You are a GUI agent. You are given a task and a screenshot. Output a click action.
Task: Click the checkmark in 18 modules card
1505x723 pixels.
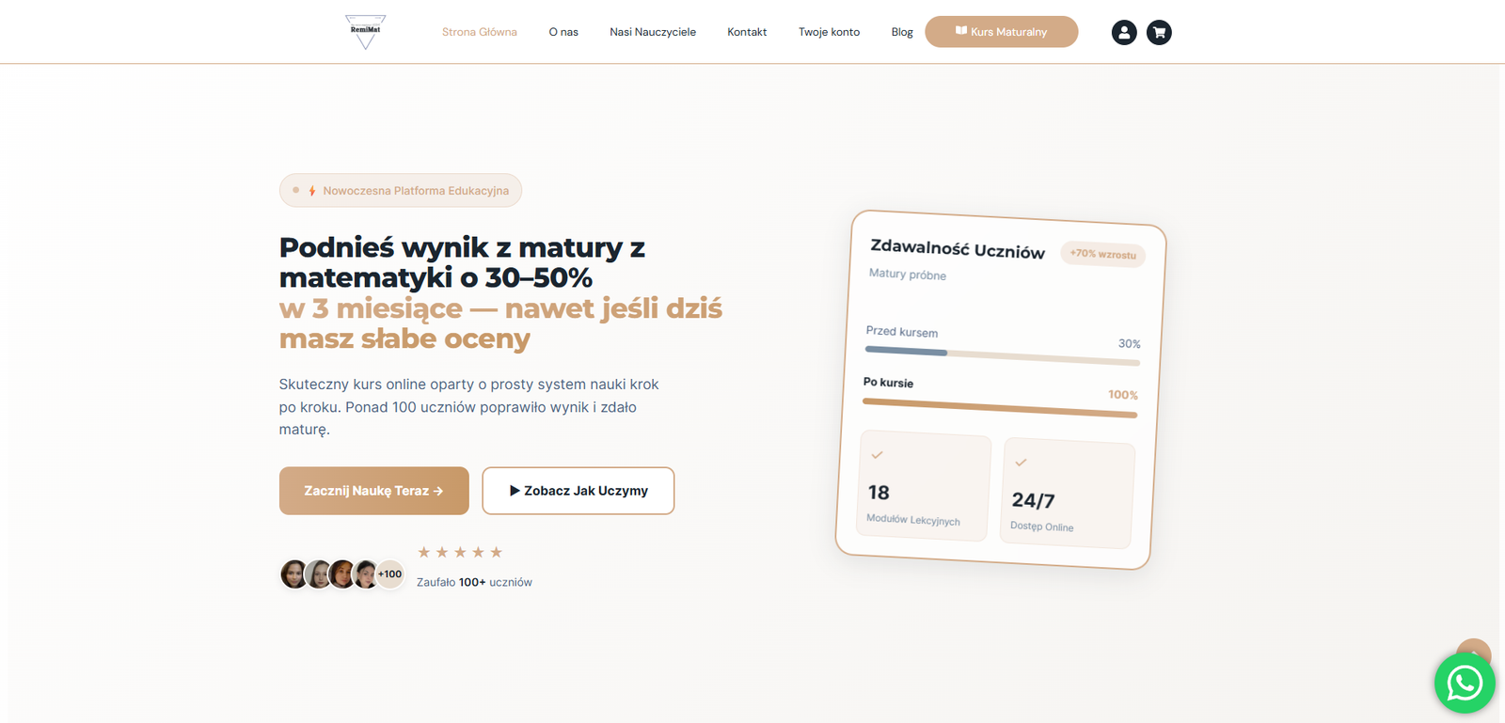[x=877, y=455]
